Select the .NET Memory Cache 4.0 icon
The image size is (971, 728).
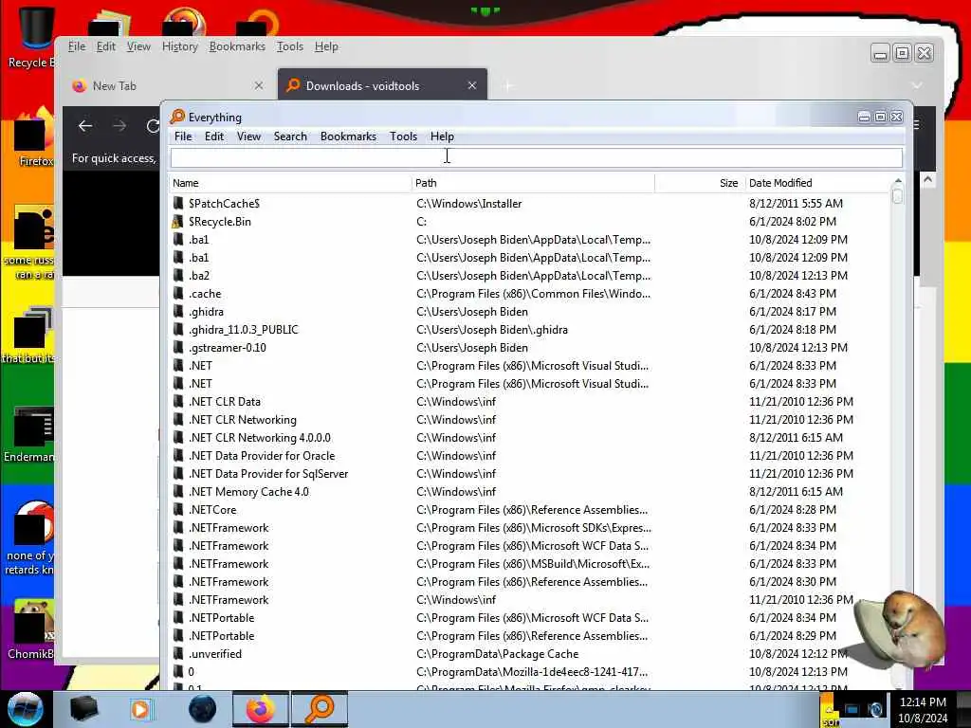[x=178, y=491]
